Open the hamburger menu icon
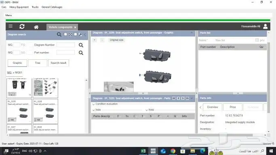This screenshot has width=276, height=155. [11, 26]
